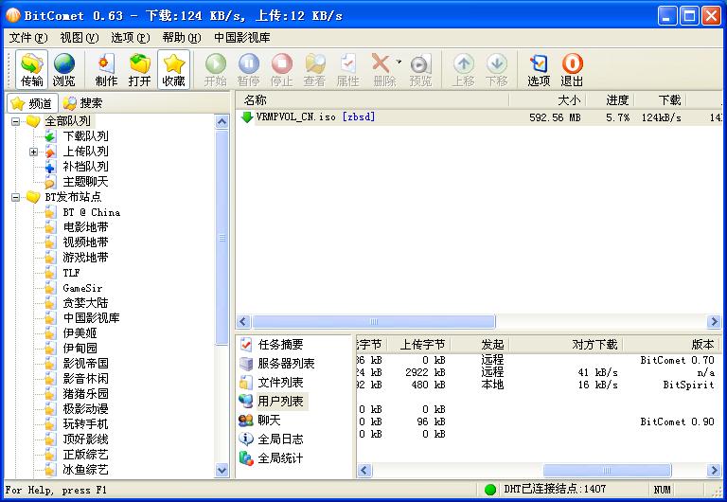The height and width of the screenshot is (502, 727).
Task: Switch to the 频道 tab
Action: (x=31, y=103)
